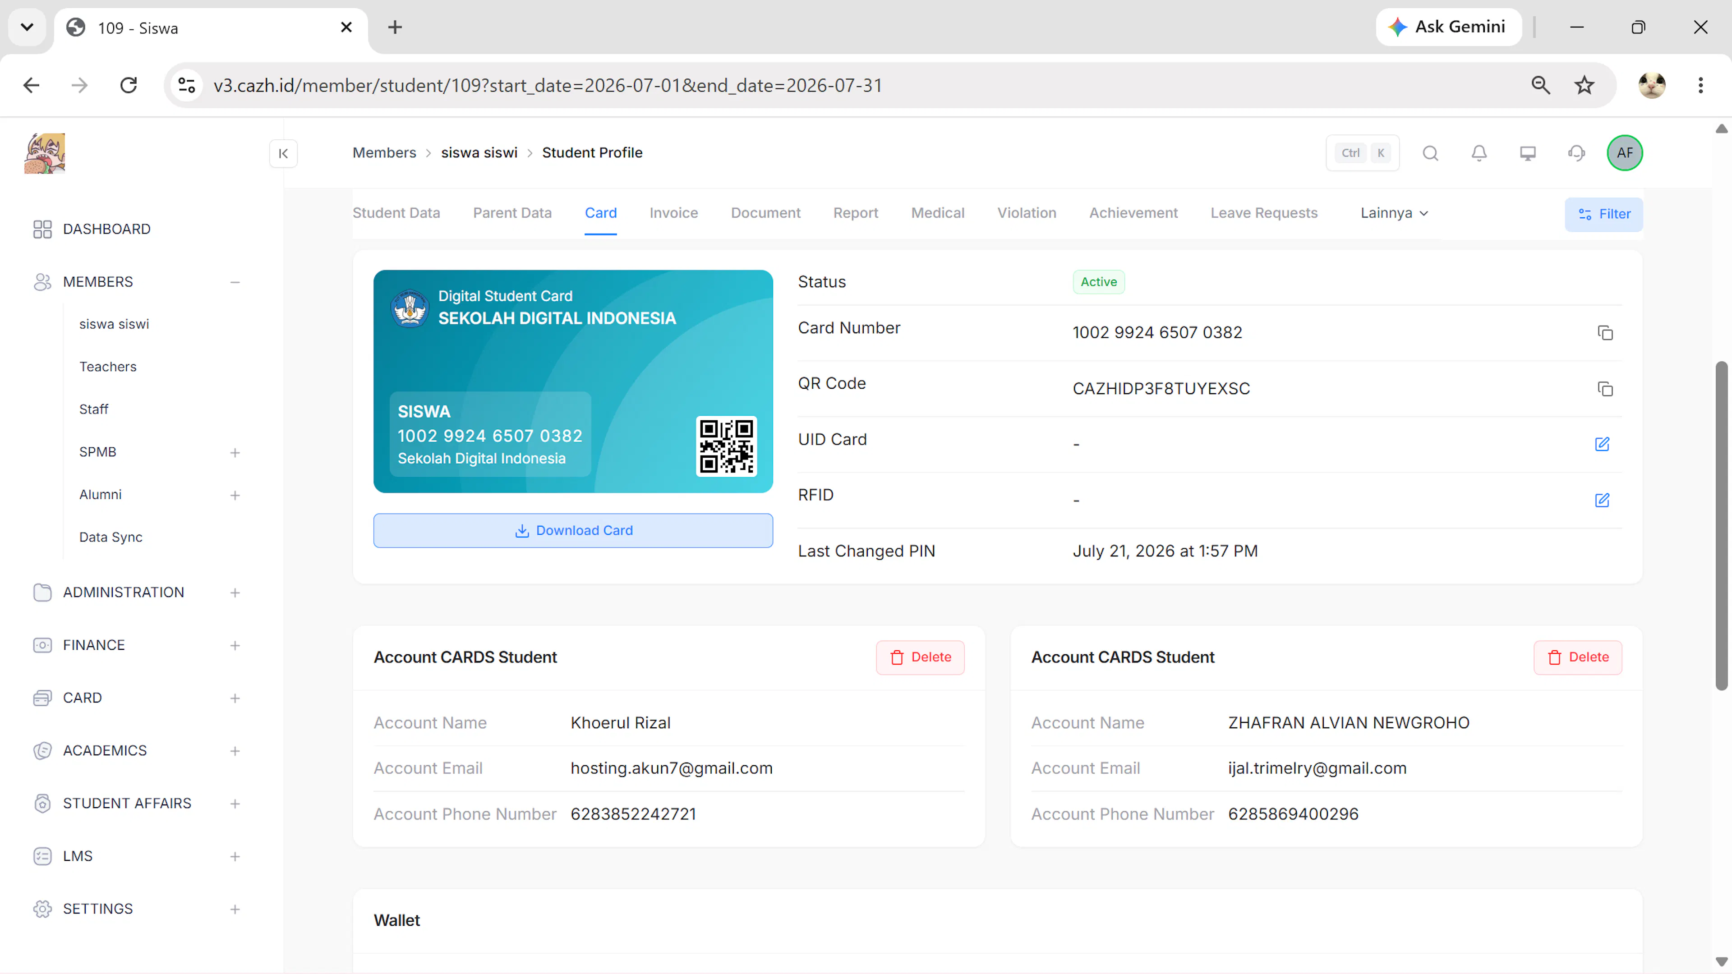The image size is (1732, 974).
Task: Switch to Achievement tab
Action: click(x=1133, y=213)
